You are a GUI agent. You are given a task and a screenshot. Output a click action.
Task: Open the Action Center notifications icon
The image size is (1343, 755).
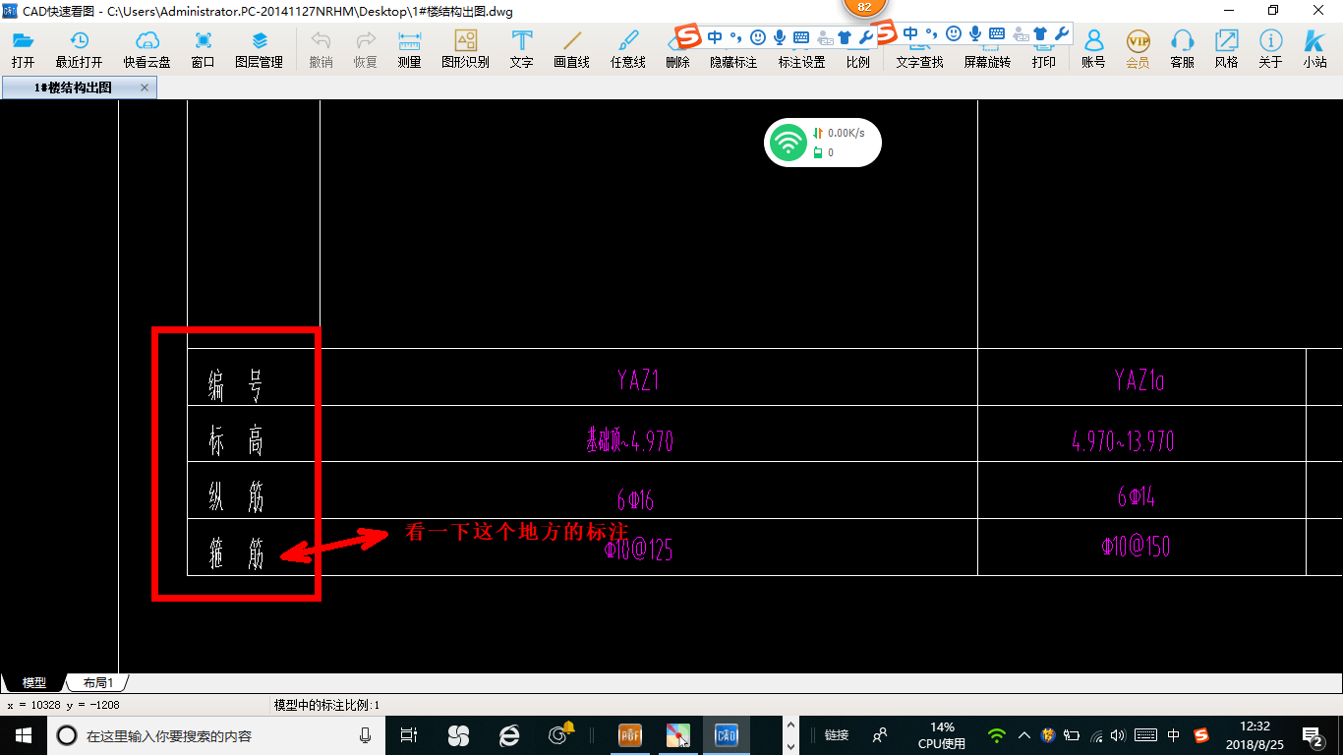pos(1314,735)
